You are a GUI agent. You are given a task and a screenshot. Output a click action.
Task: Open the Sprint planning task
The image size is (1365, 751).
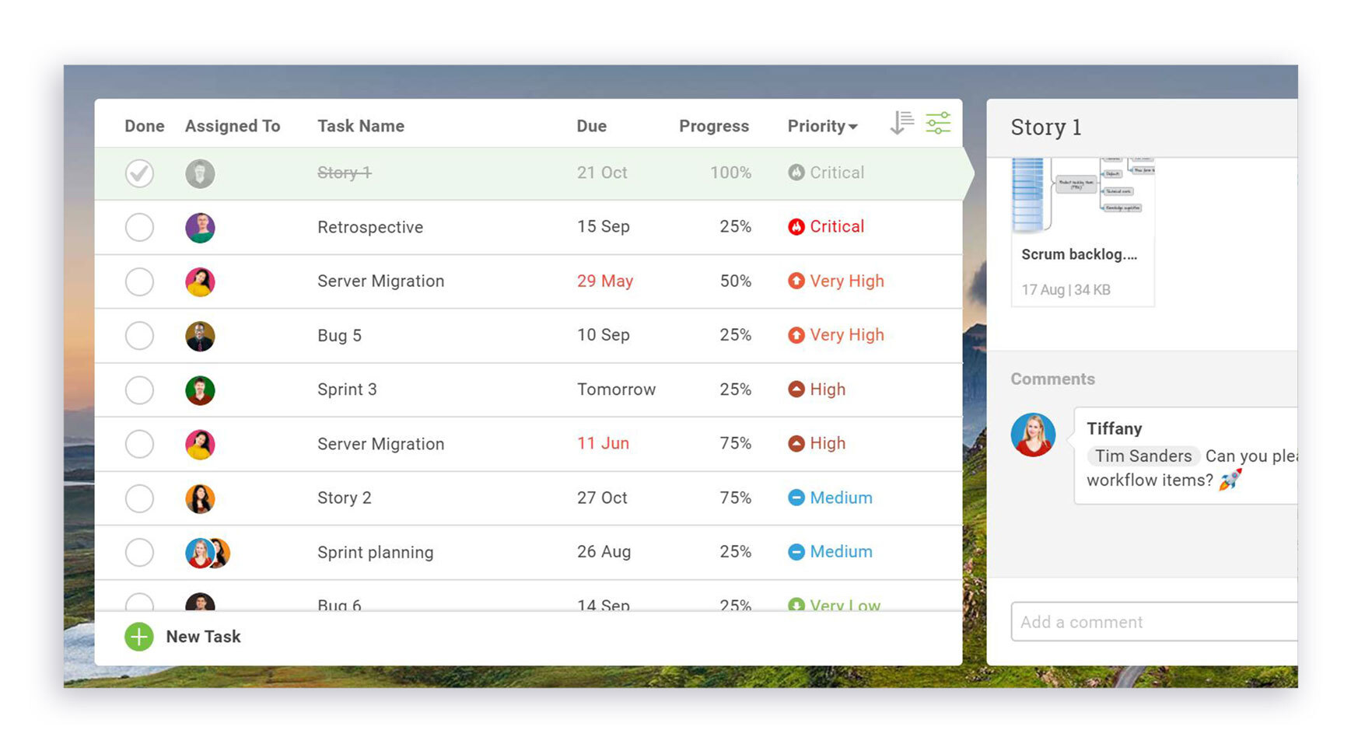tap(376, 552)
